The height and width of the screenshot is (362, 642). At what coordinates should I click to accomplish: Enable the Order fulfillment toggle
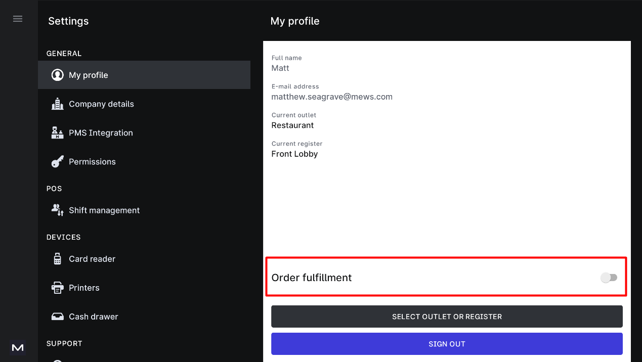pyautogui.click(x=609, y=277)
